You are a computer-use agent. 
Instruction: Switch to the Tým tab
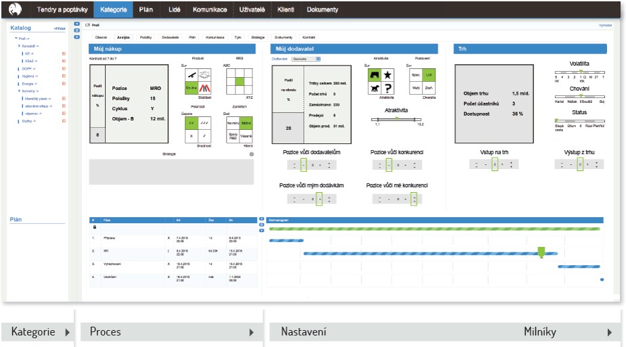point(238,37)
